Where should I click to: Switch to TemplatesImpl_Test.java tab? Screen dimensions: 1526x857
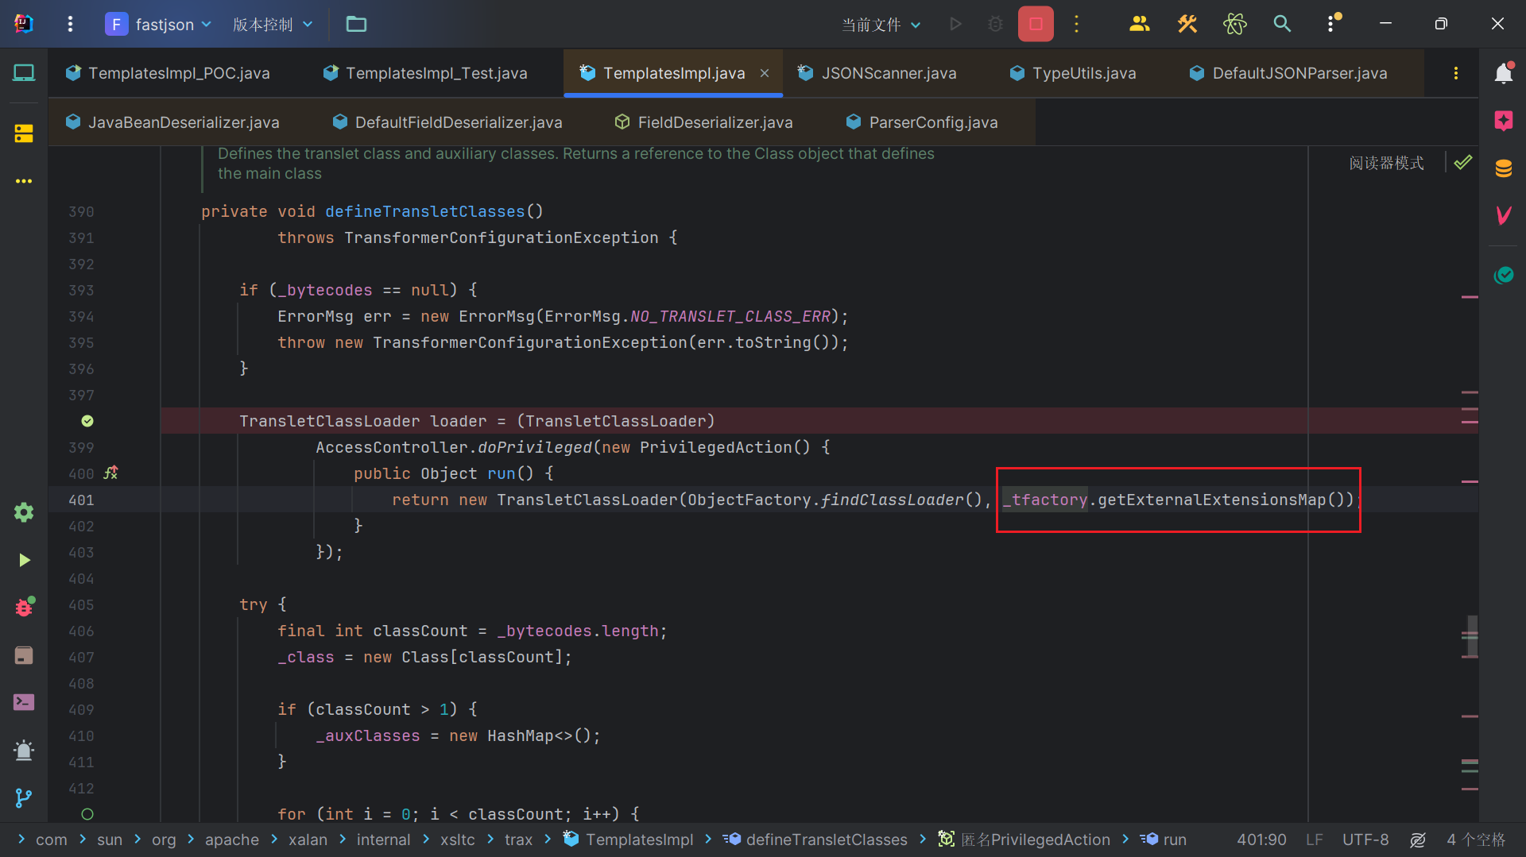point(426,73)
